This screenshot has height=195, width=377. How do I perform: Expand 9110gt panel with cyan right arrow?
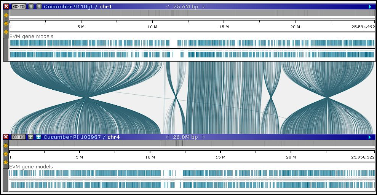pyautogui.click(x=370, y=6)
